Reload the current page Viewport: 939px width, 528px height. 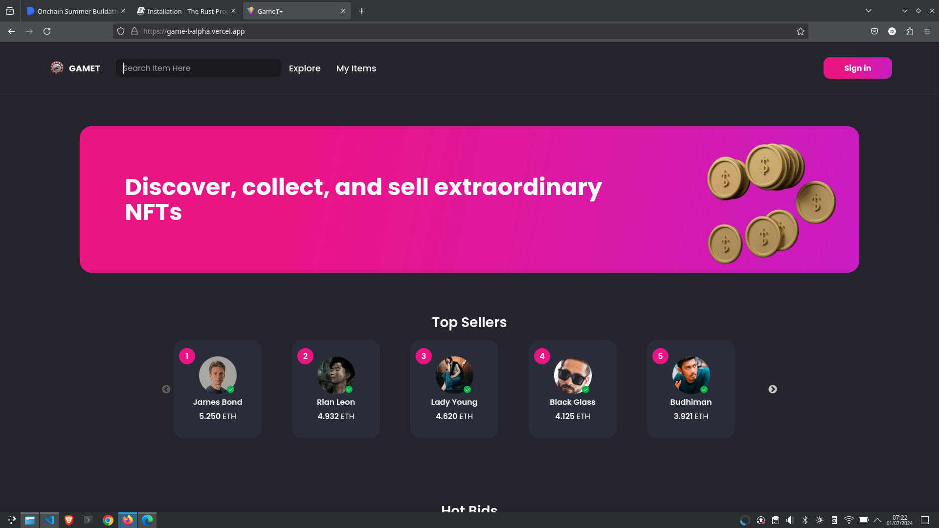pyautogui.click(x=47, y=31)
